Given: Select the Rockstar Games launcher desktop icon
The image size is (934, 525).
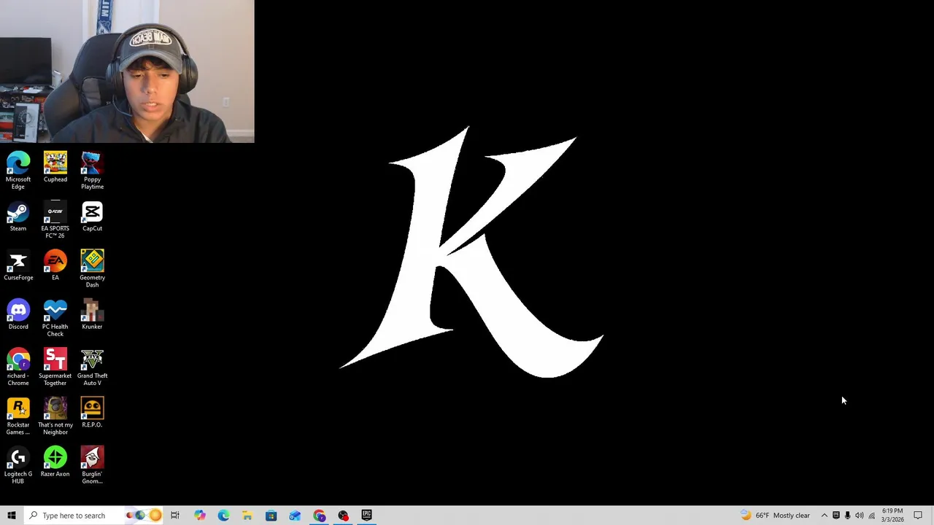Looking at the screenshot, I should tap(18, 416).
